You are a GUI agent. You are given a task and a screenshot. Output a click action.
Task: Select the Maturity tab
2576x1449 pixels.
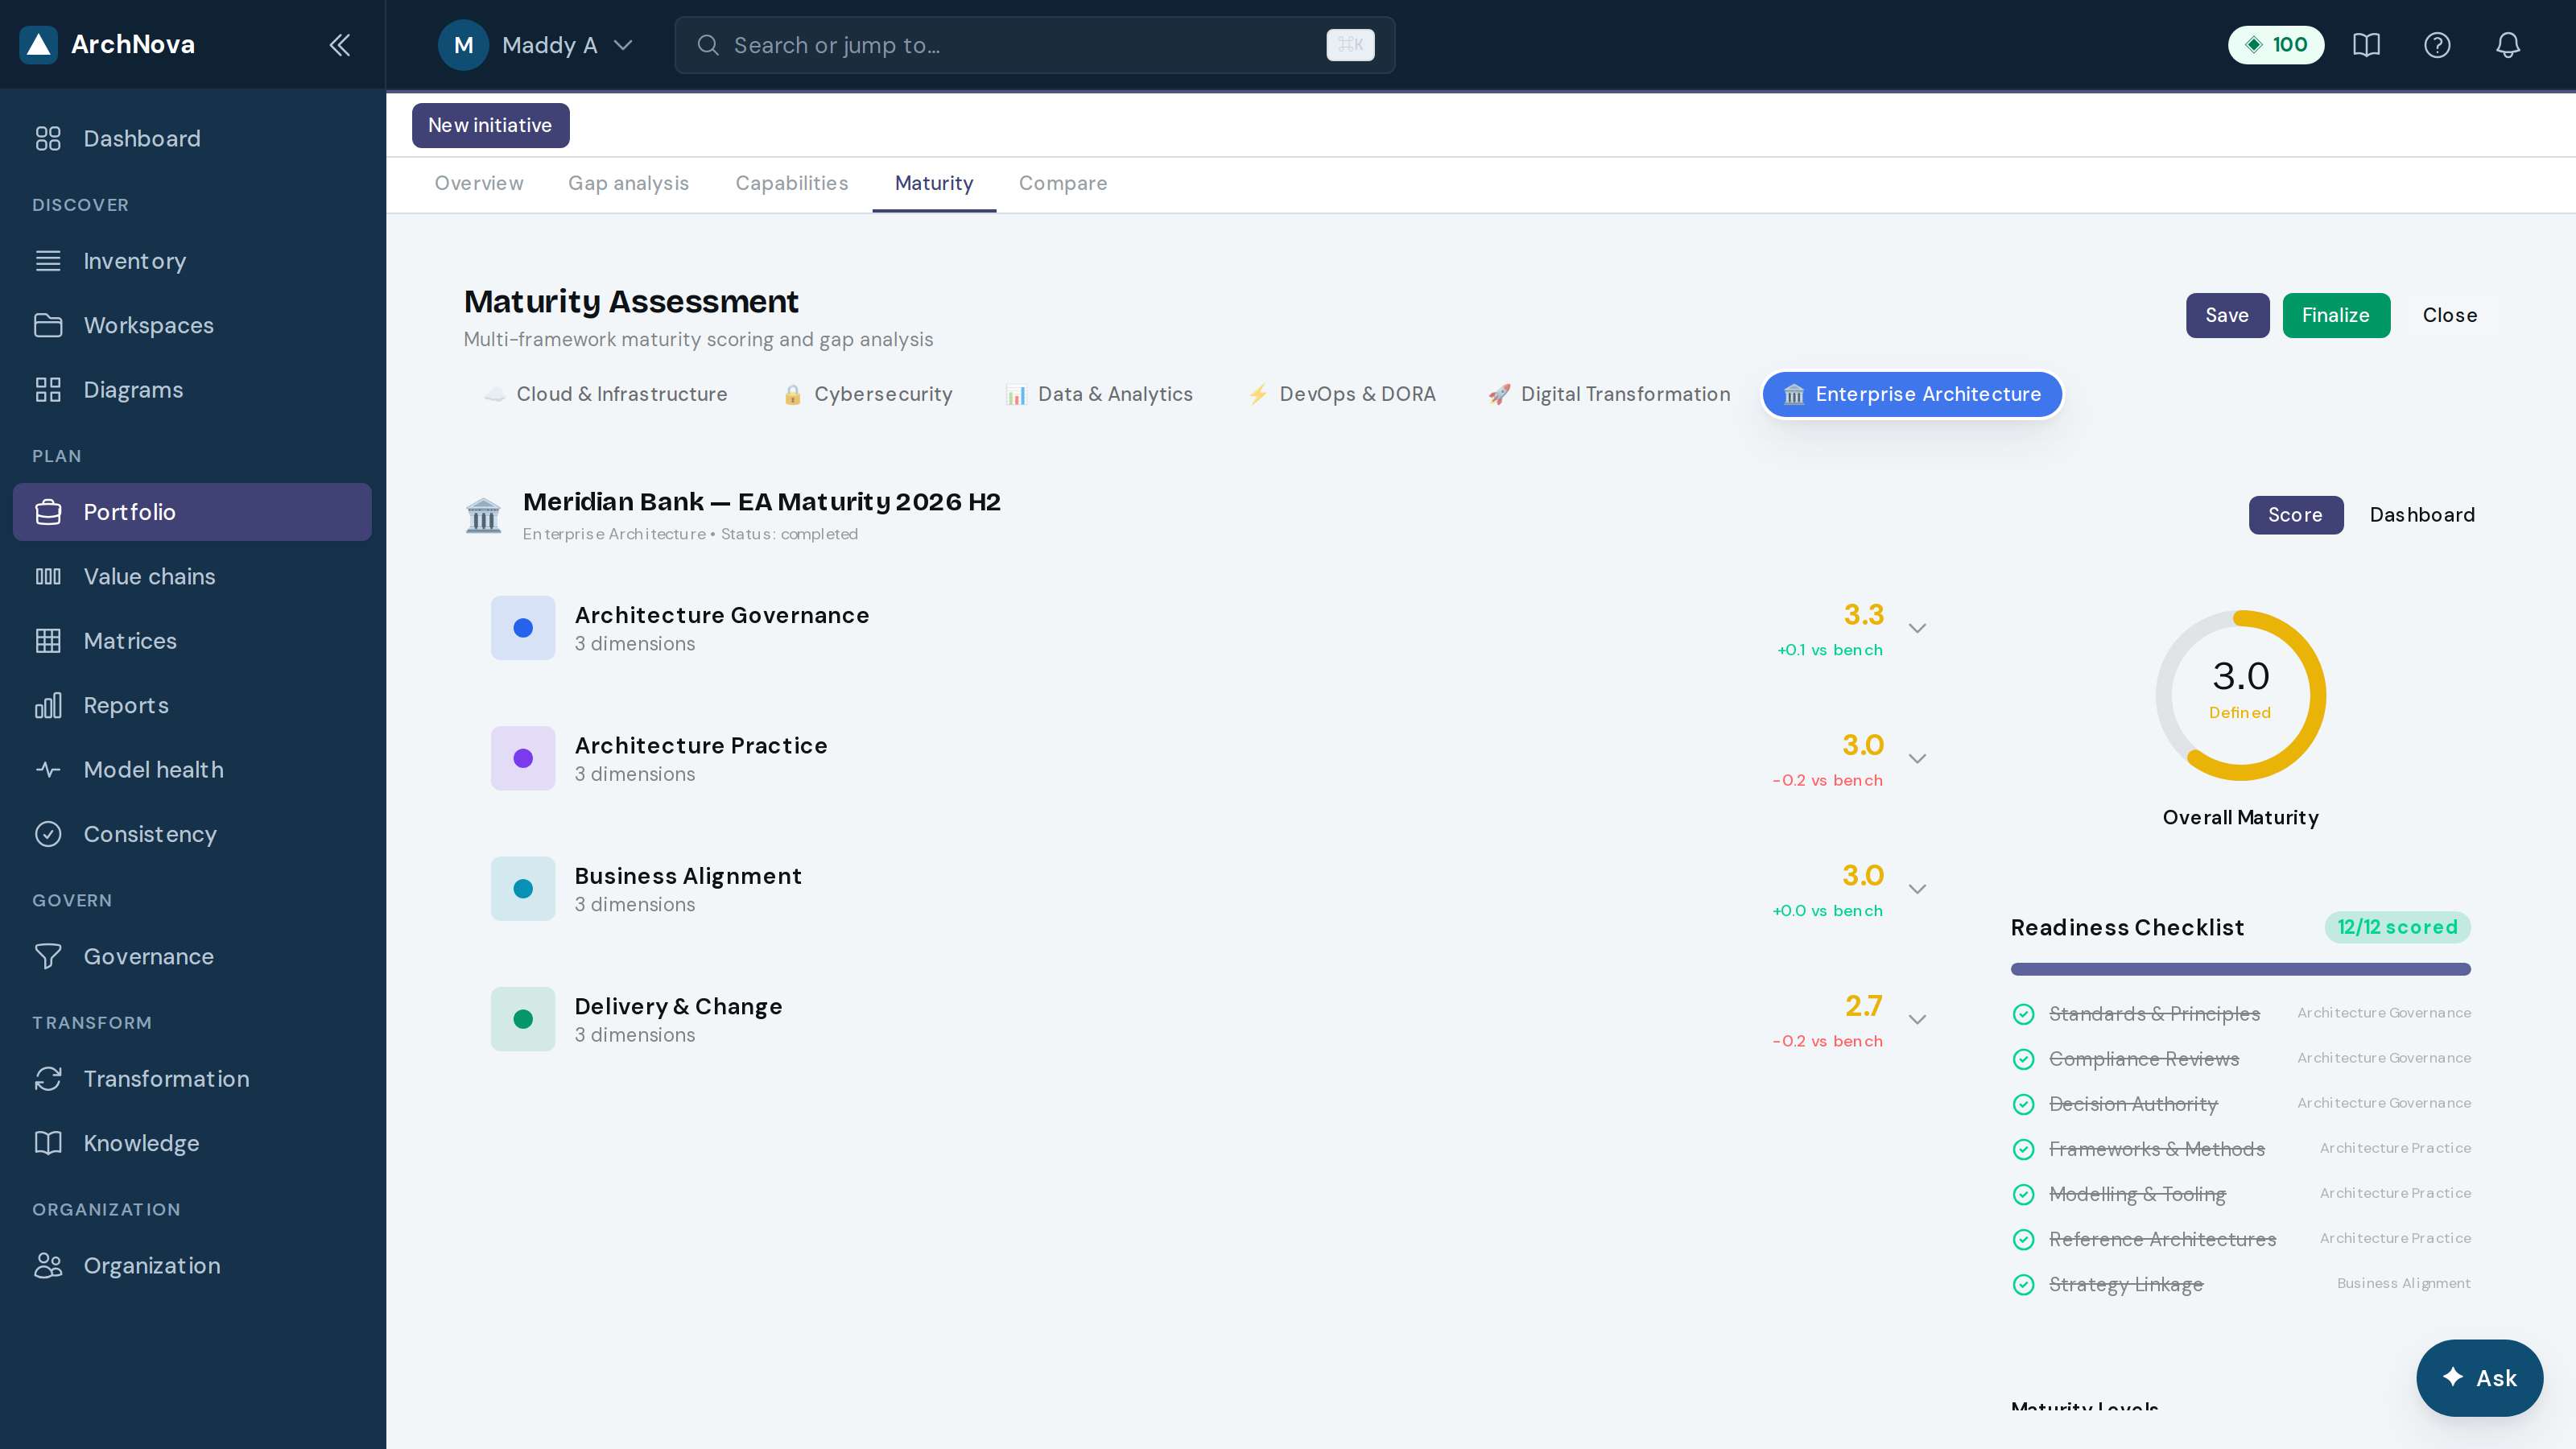(x=934, y=183)
